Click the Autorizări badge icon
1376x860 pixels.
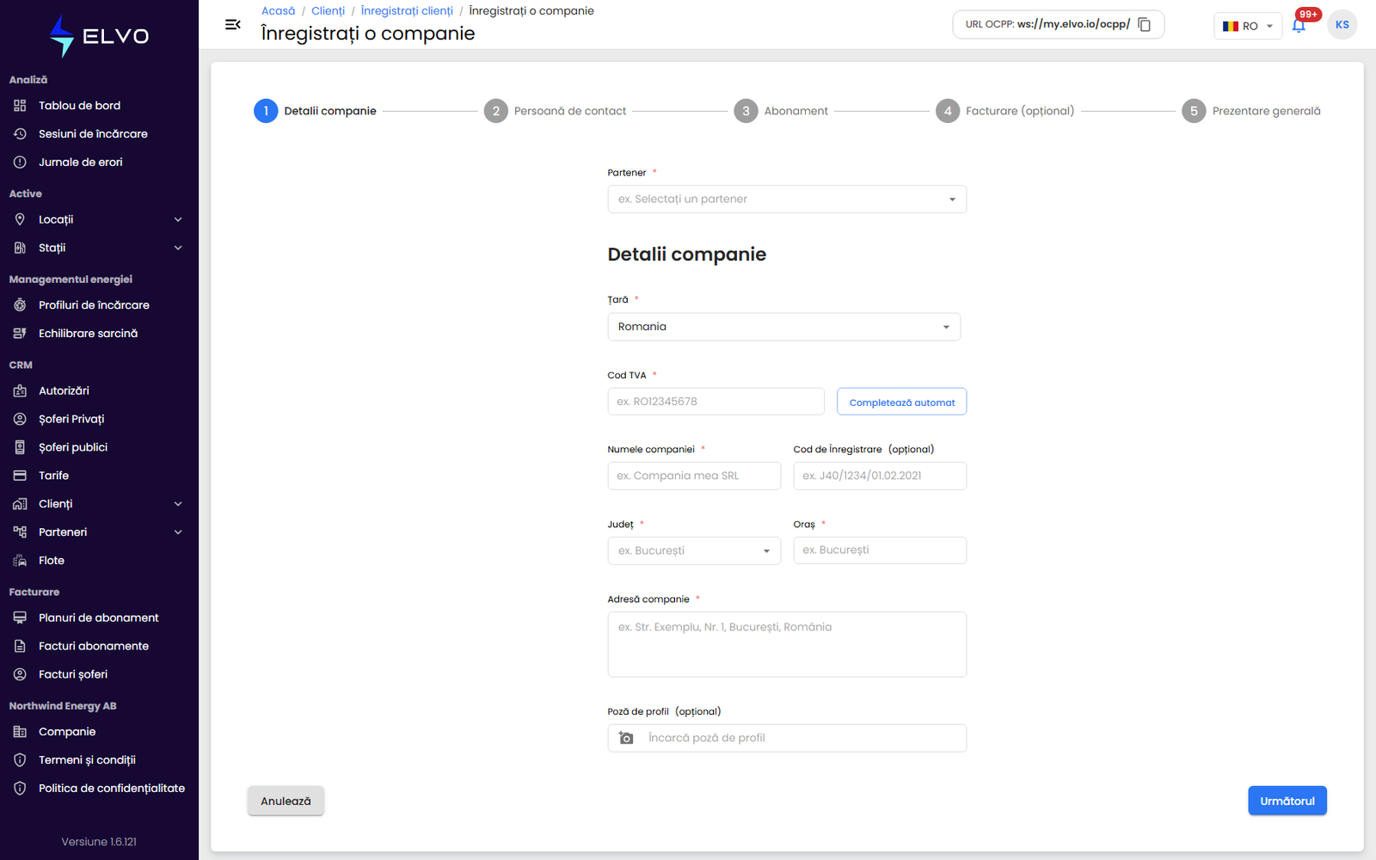pyautogui.click(x=20, y=390)
